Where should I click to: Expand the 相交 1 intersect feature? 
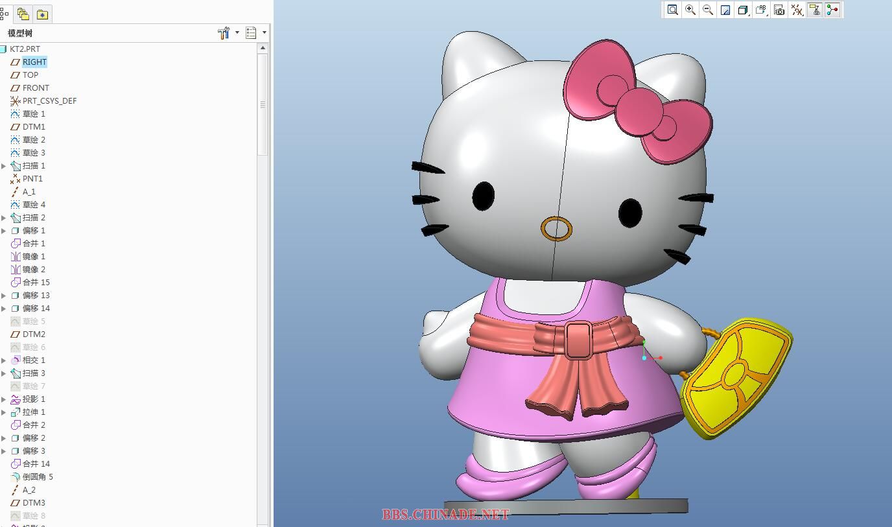[x=4, y=360]
